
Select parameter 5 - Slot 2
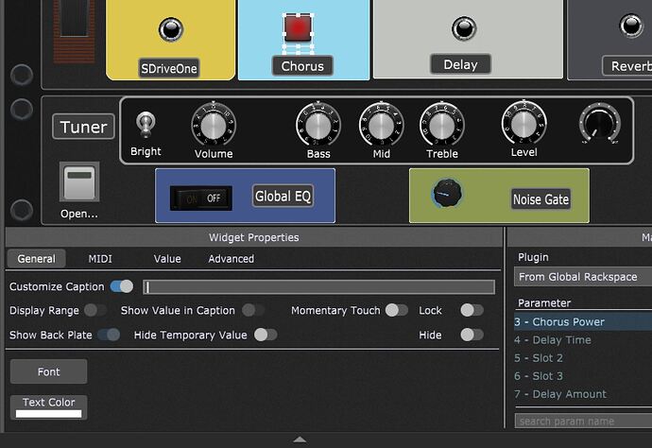(x=583, y=357)
